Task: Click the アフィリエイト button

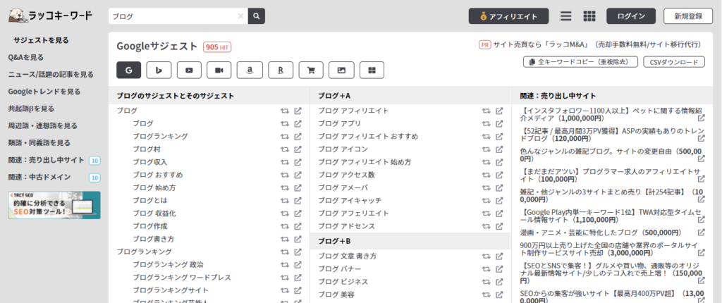Action: tap(509, 16)
